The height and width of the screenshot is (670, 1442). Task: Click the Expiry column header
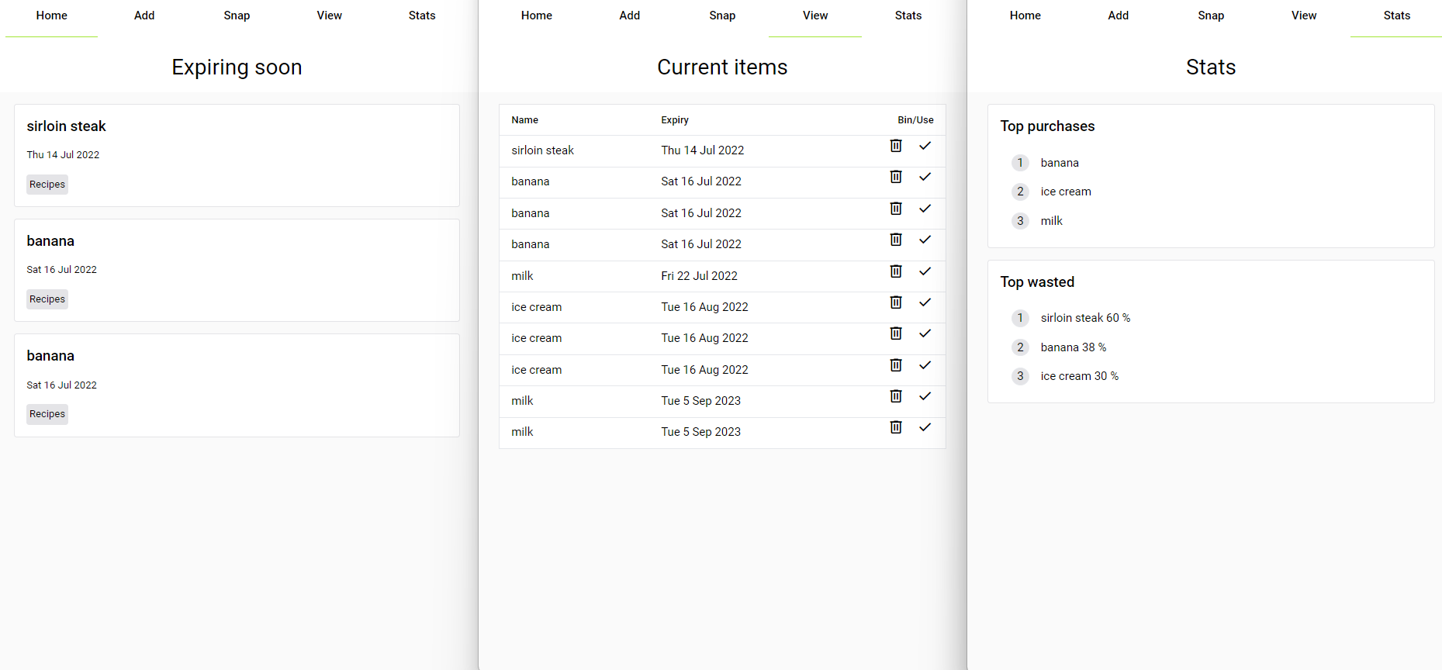675,120
